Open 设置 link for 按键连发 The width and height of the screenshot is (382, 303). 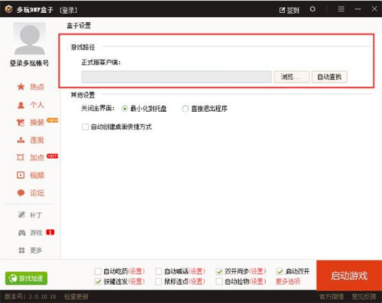(x=136, y=281)
